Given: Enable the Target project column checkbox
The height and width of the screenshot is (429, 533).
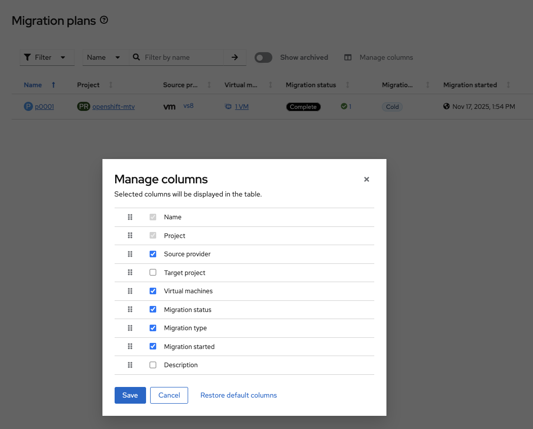Looking at the screenshot, I should coord(153,272).
